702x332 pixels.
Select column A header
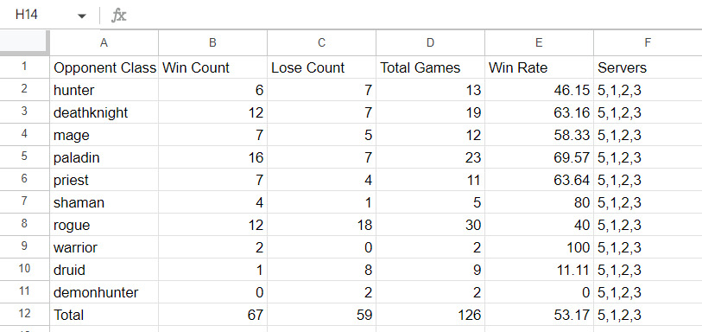(104, 42)
